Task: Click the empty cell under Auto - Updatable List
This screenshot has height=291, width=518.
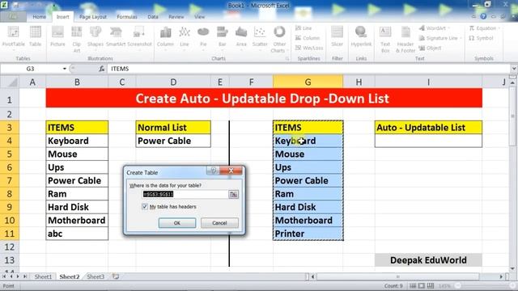Action: [428, 141]
